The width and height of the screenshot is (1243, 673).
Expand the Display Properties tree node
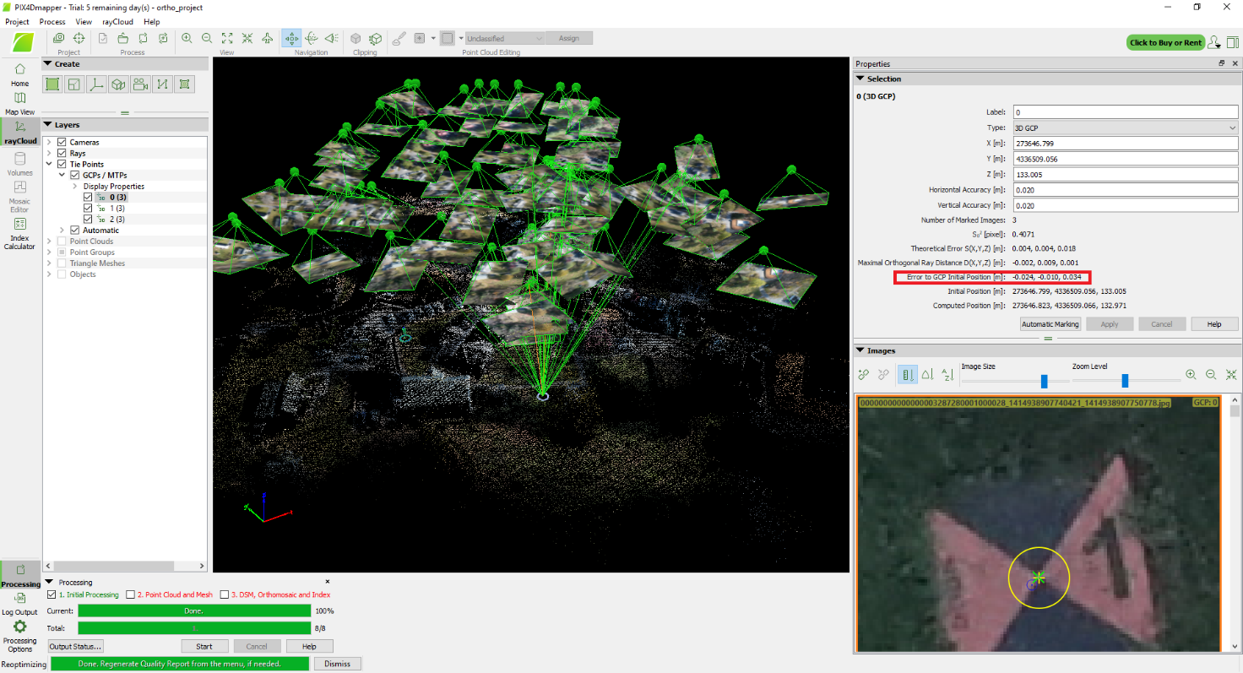point(74,187)
